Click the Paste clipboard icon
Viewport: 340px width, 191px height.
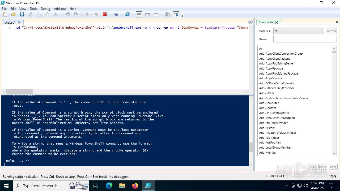(x=48, y=14)
